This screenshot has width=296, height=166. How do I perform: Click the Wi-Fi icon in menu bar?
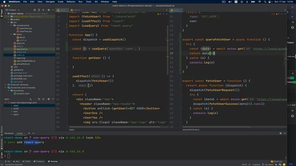coord(259,2)
